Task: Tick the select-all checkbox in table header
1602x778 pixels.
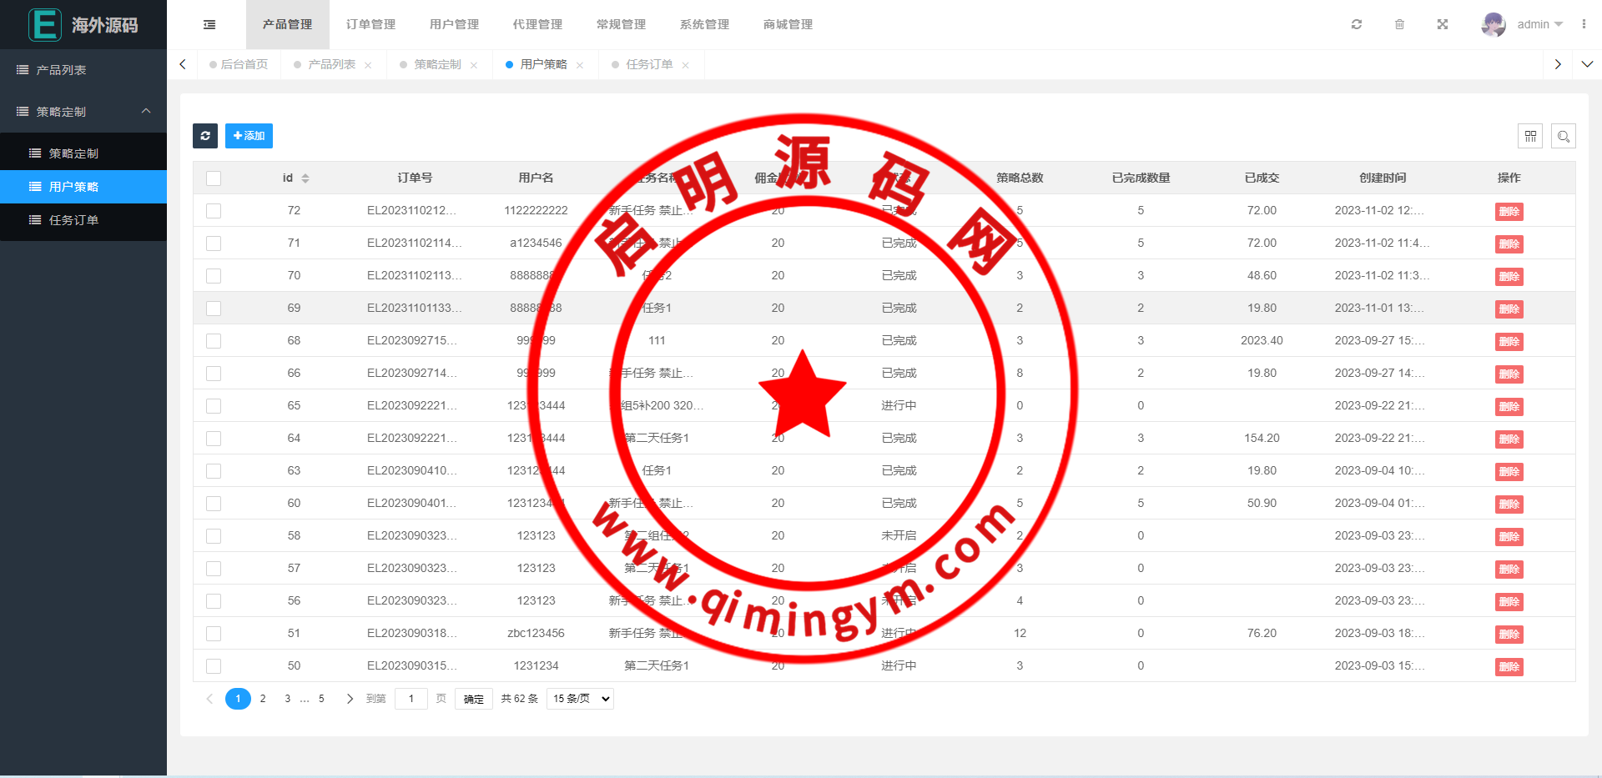Action: click(214, 178)
